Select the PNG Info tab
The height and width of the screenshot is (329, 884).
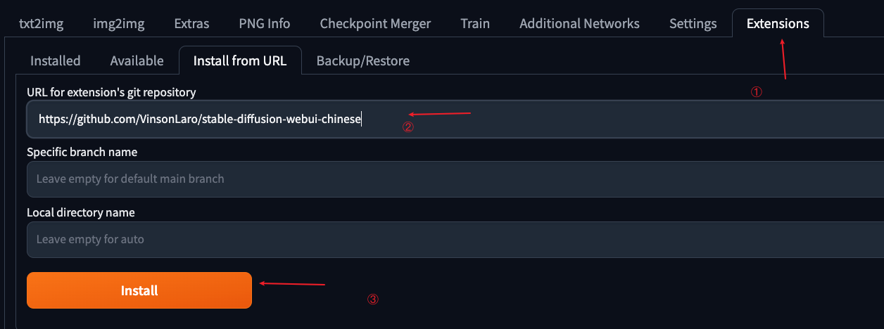[265, 23]
